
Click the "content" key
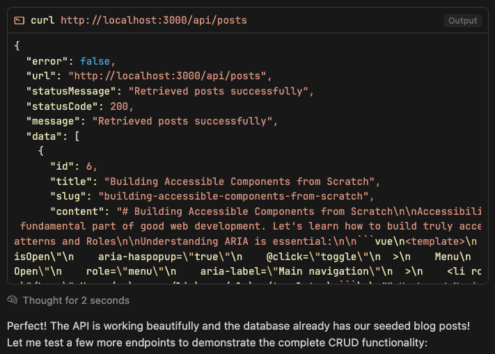tap(77, 211)
